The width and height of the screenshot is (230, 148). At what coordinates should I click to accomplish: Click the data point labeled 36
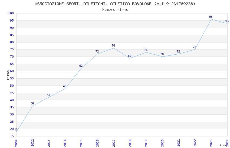(x=32, y=104)
